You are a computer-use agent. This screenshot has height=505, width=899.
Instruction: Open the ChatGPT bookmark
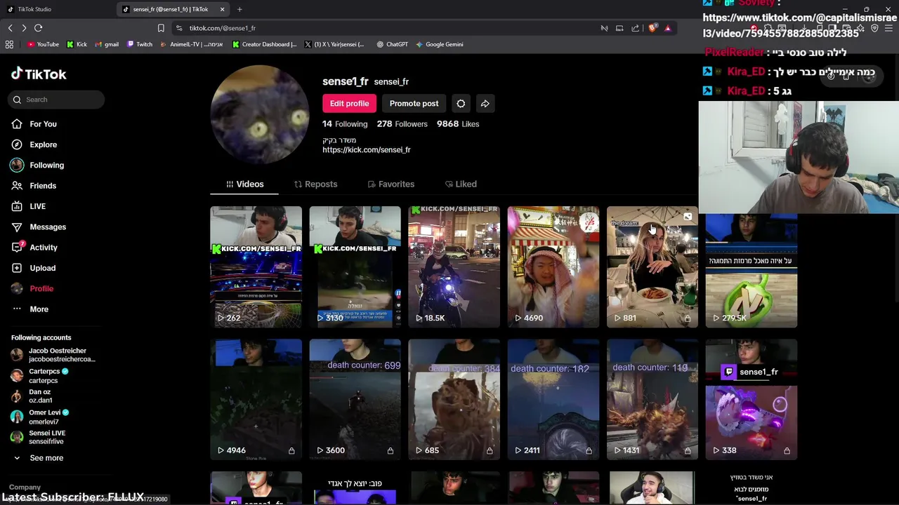click(392, 44)
